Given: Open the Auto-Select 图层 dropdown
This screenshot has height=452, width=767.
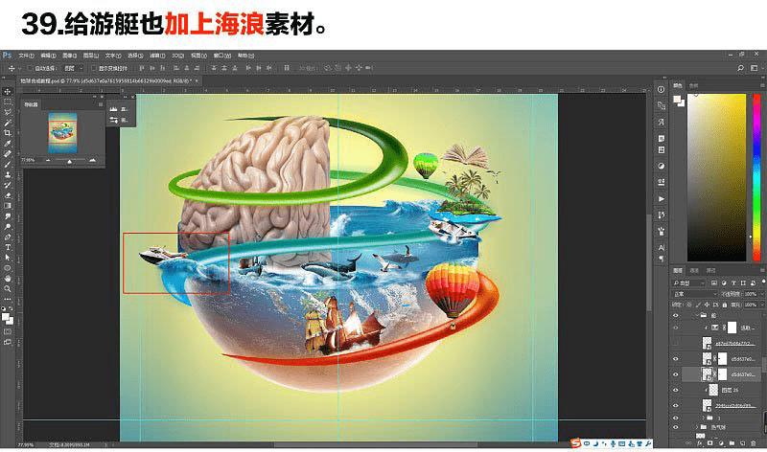Looking at the screenshot, I should click(74, 68).
